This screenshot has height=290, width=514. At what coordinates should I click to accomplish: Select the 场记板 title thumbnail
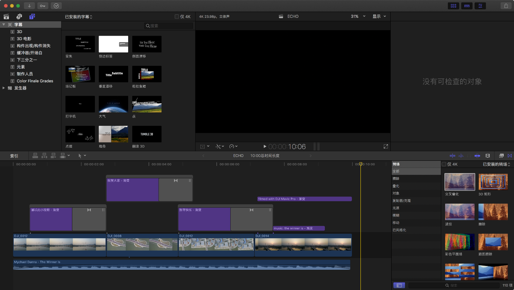point(80,74)
